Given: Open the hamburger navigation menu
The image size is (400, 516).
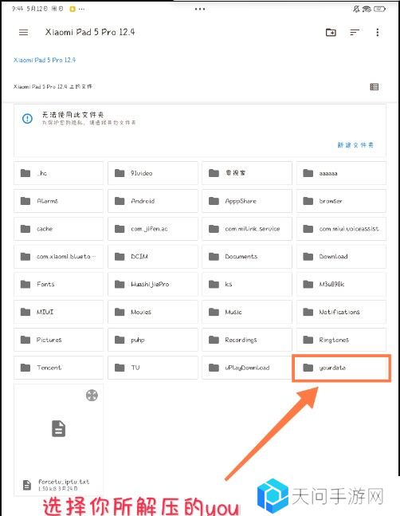Looking at the screenshot, I should click(x=23, y=32).
